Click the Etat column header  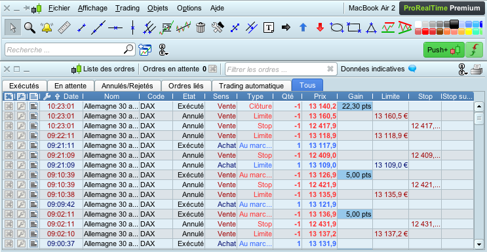pyautogui.click(x=189, y=96)
